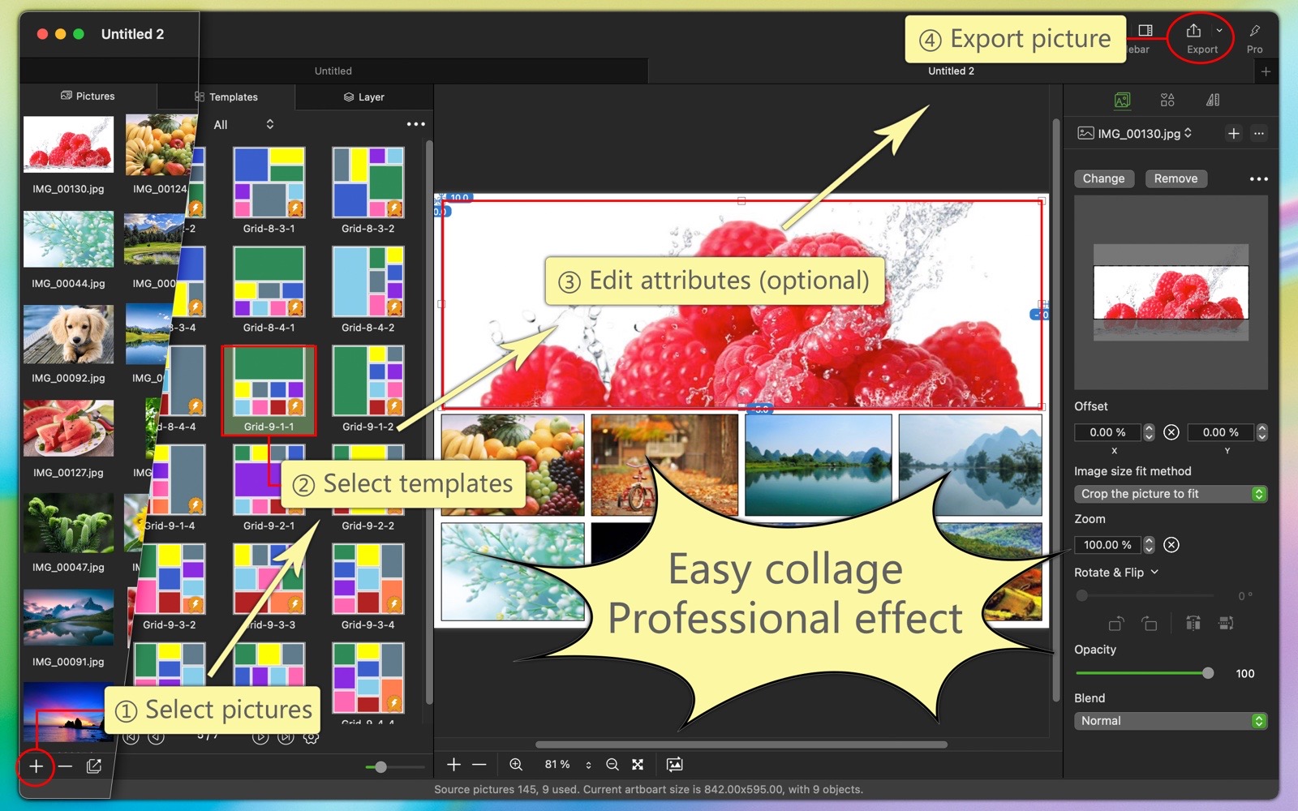Rotate picture counterclockwise with the rotate-left icon

(1116, 624)
